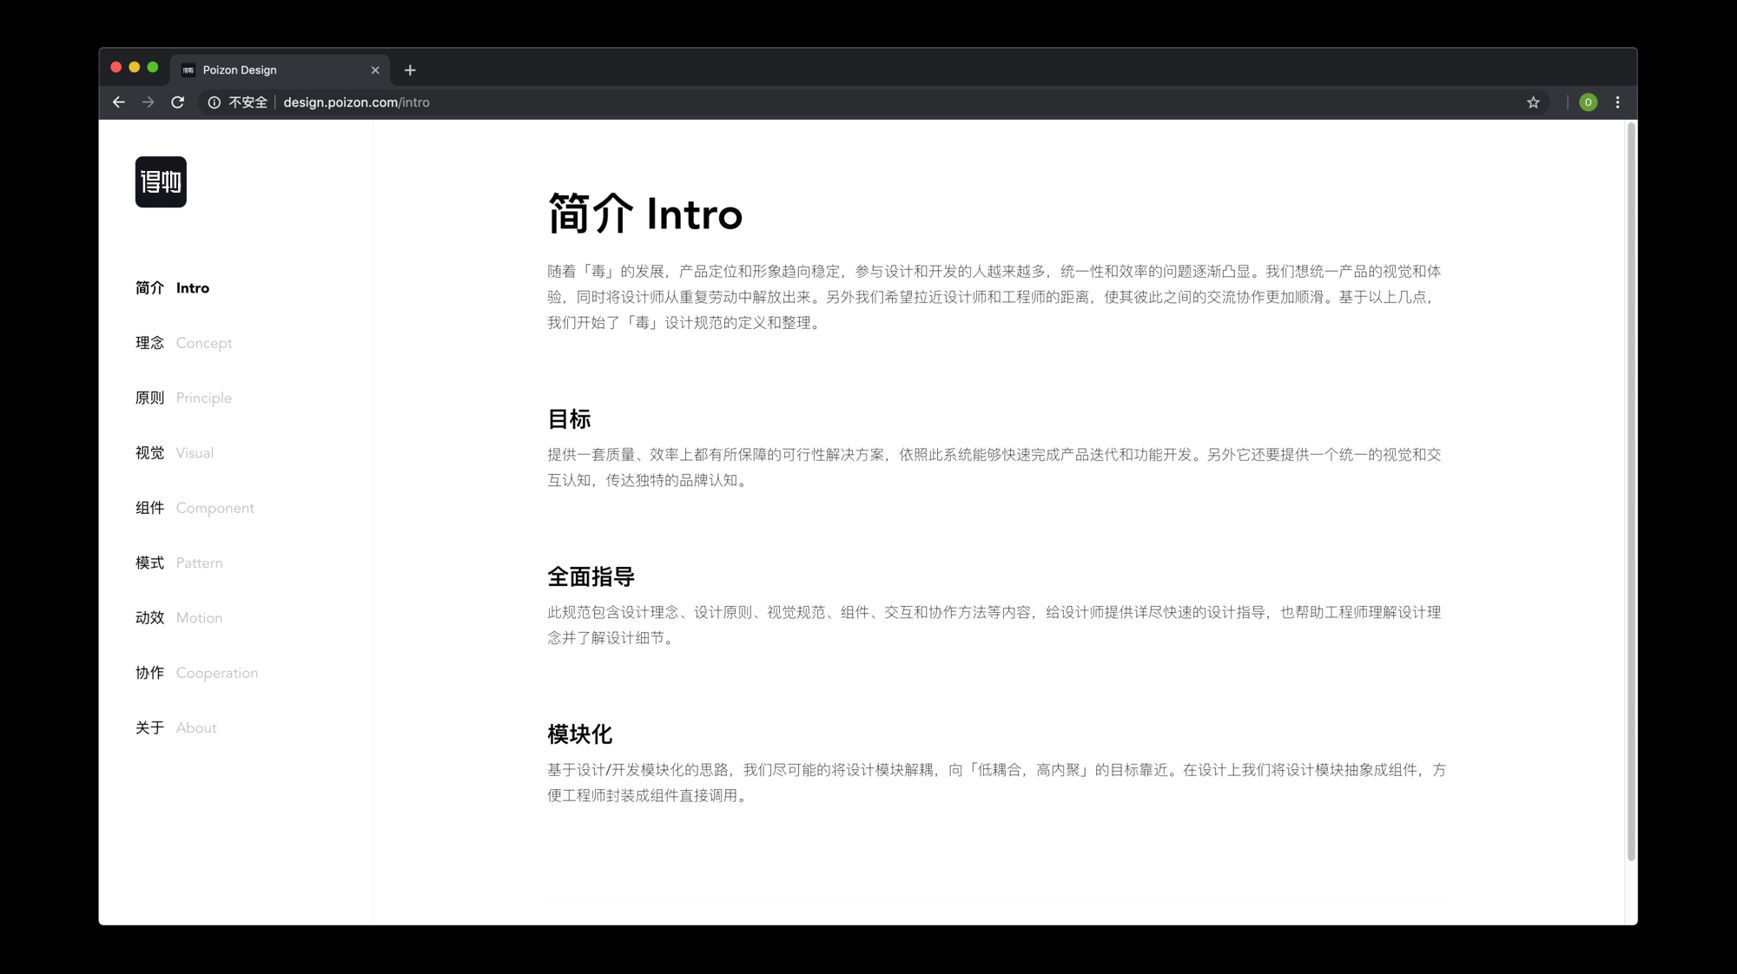Click the Poizon logo in sidebar
Viewport: 1737px width, 974px height.
pos(161,182)
